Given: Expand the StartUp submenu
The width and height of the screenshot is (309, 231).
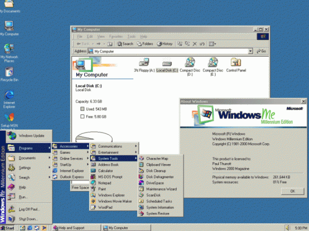Looking at the screenshot, I should point(71,165).
